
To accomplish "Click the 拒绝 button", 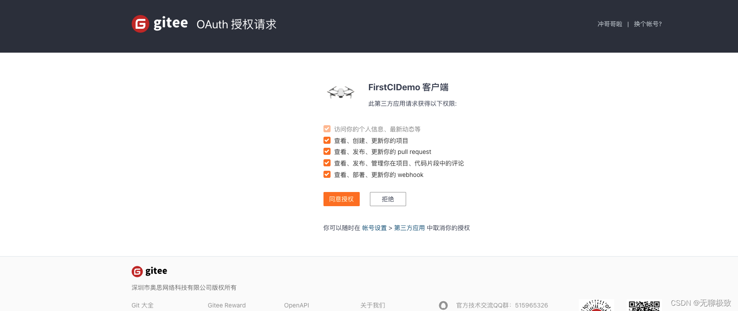I will click(388, 199).
